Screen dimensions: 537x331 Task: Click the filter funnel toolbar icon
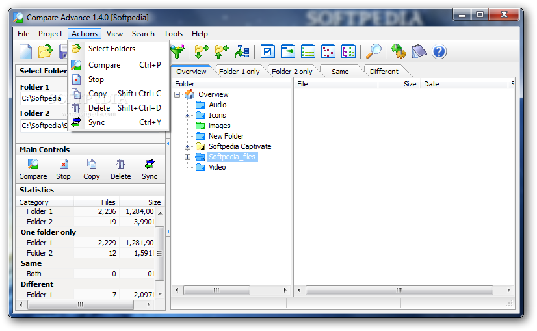[177, 51]
